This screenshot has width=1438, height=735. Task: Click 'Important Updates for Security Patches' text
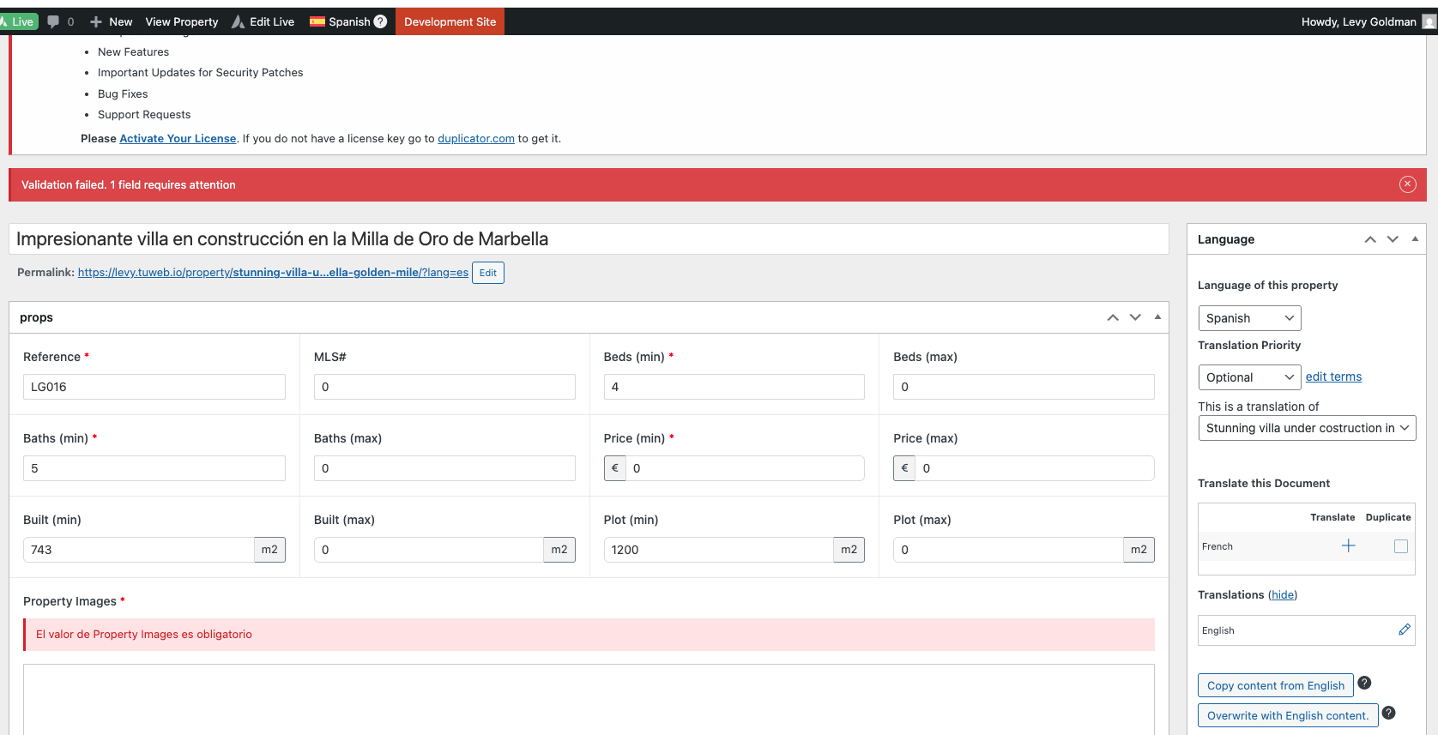tap(201, 73)
